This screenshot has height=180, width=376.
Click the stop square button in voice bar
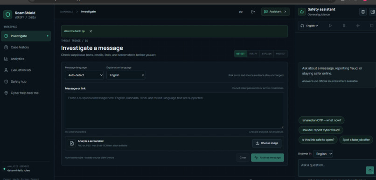click(x=372, y=26)
